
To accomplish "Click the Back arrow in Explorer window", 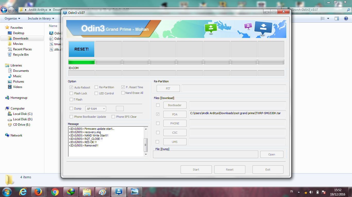I will click(x=4, y=10).
